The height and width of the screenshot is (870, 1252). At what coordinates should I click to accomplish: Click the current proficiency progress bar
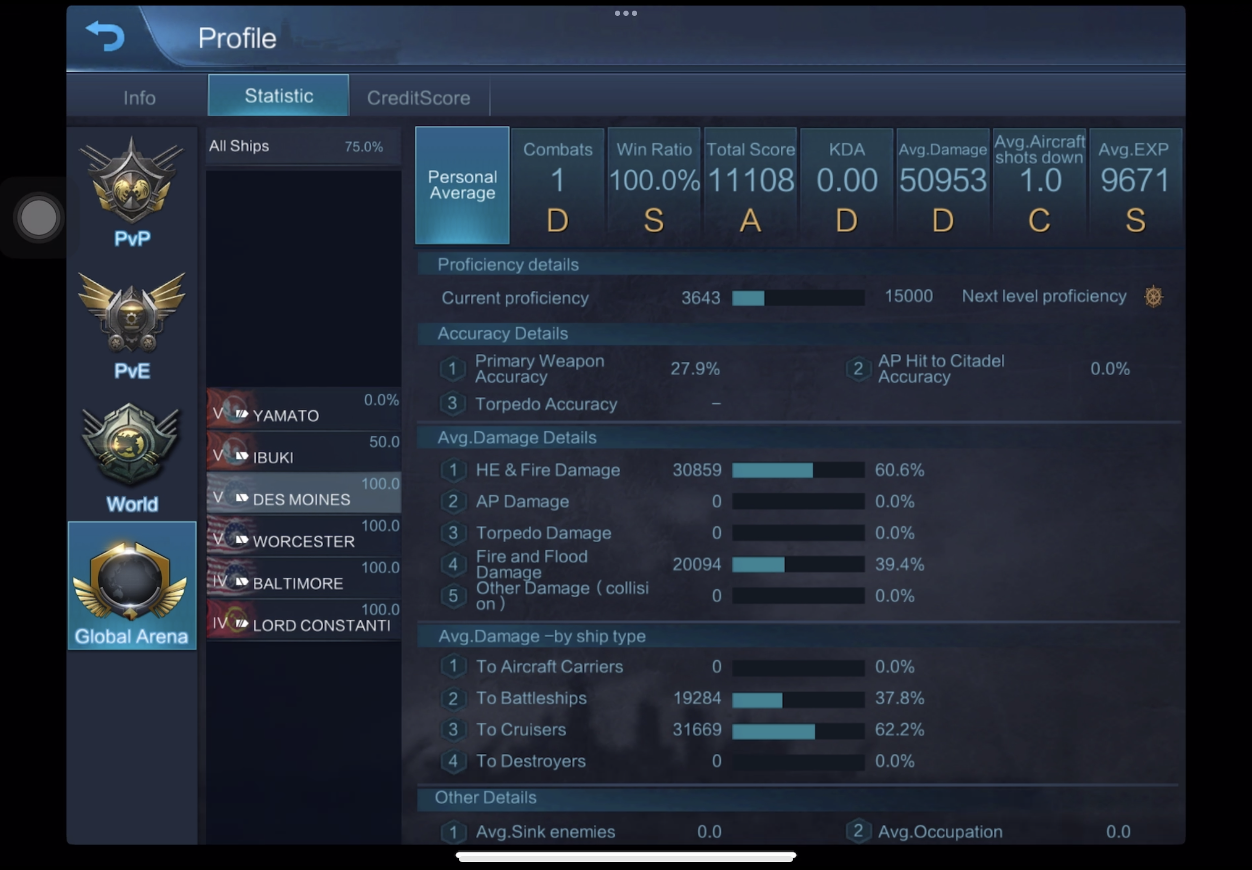[x=797, y=298]
